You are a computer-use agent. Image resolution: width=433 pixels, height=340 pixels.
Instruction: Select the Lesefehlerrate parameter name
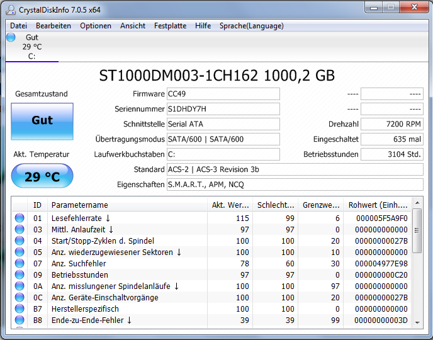point(81,218)
